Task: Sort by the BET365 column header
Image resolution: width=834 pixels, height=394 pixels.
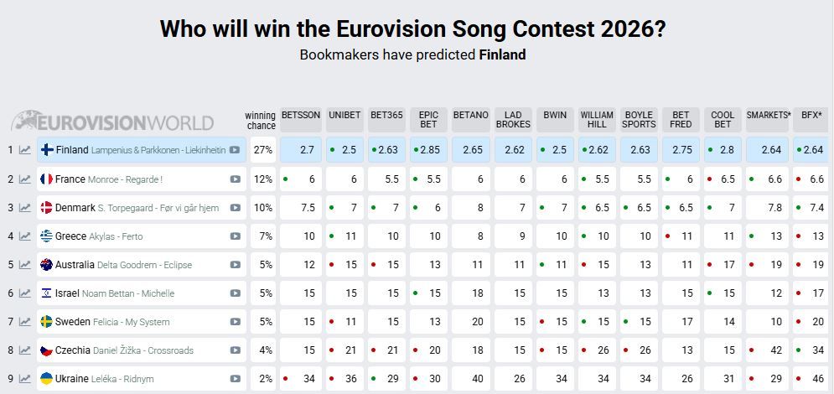Action: (x=386, y=115)
